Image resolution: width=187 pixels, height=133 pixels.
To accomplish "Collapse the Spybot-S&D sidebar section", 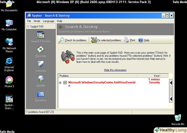I will [28, 26].
